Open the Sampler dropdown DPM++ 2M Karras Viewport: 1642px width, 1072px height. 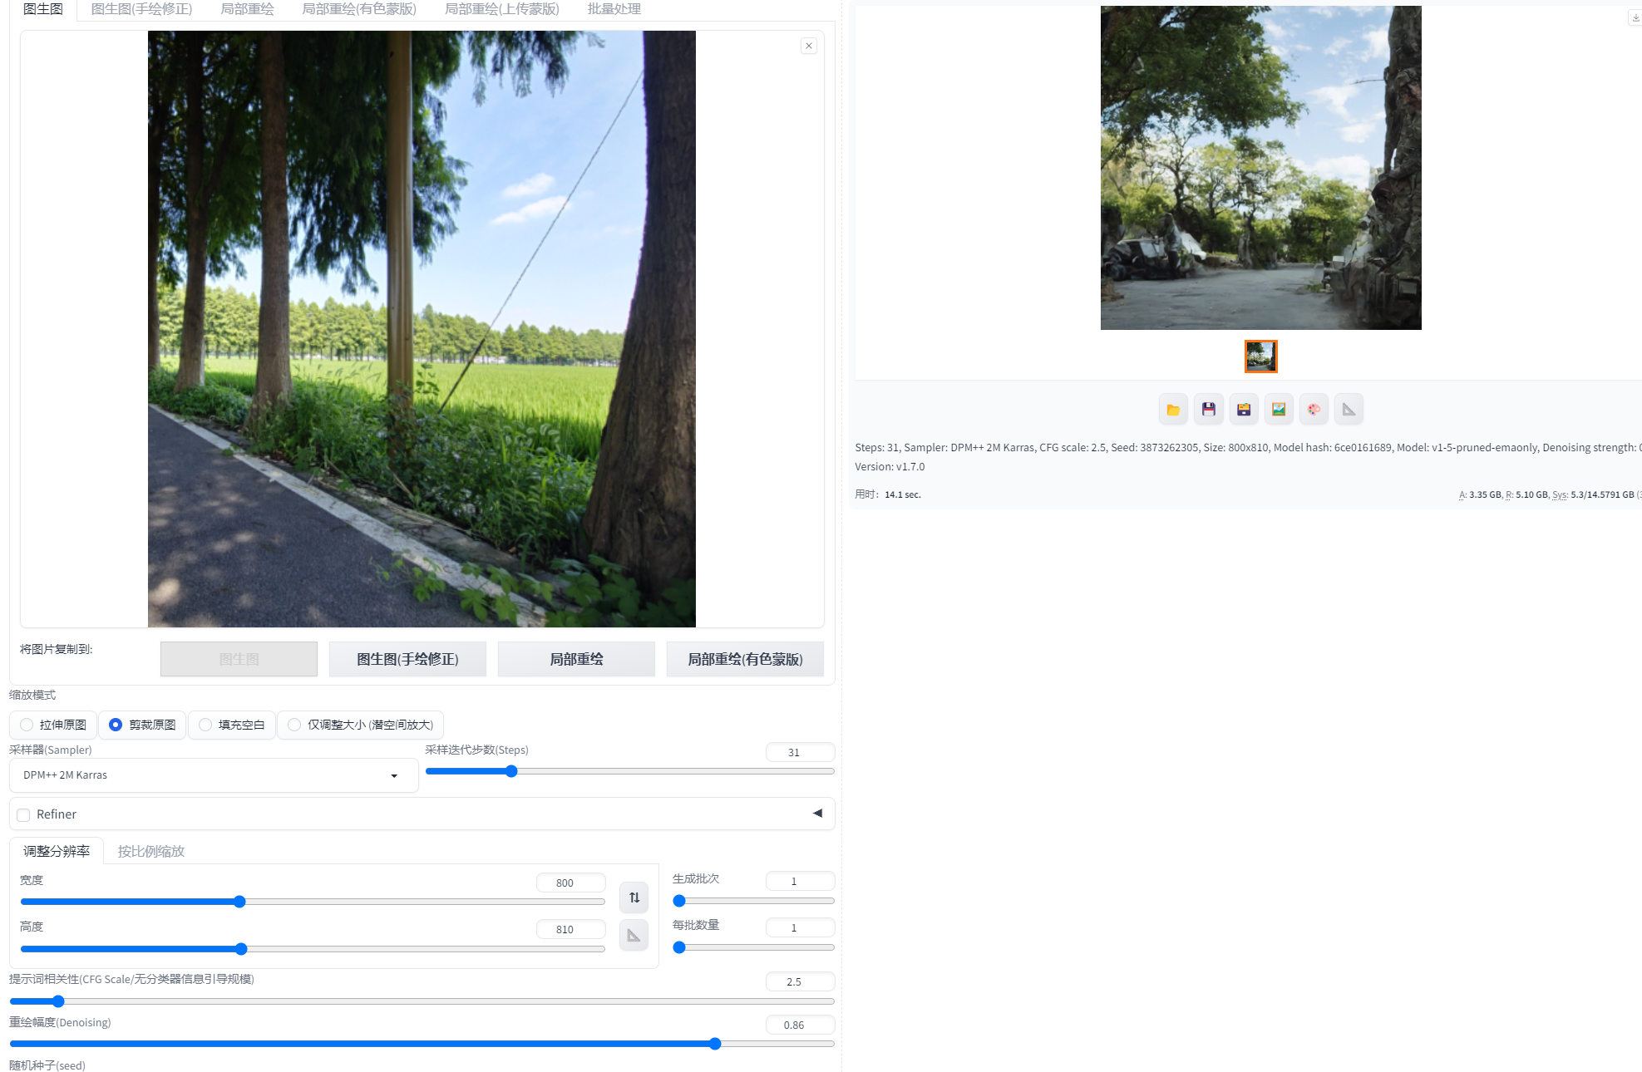214,775
